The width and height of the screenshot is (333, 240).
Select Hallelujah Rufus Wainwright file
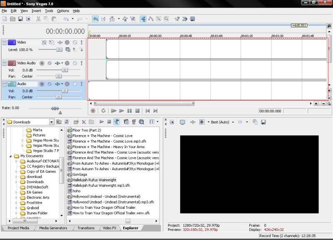coord(94,180)
